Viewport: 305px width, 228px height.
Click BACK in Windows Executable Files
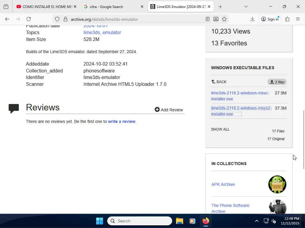(219, 82)
